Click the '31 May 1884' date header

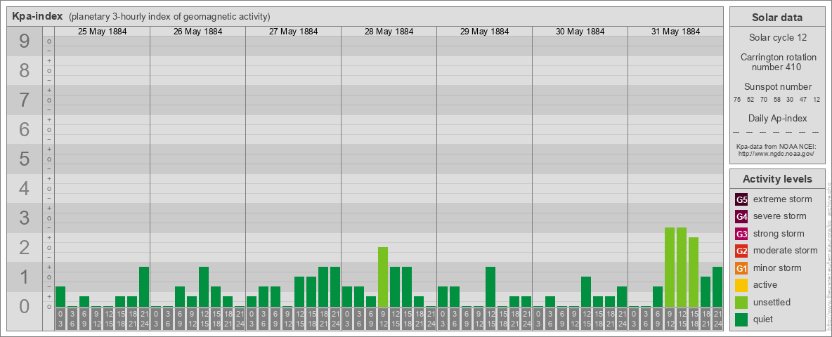click(675, 32)
